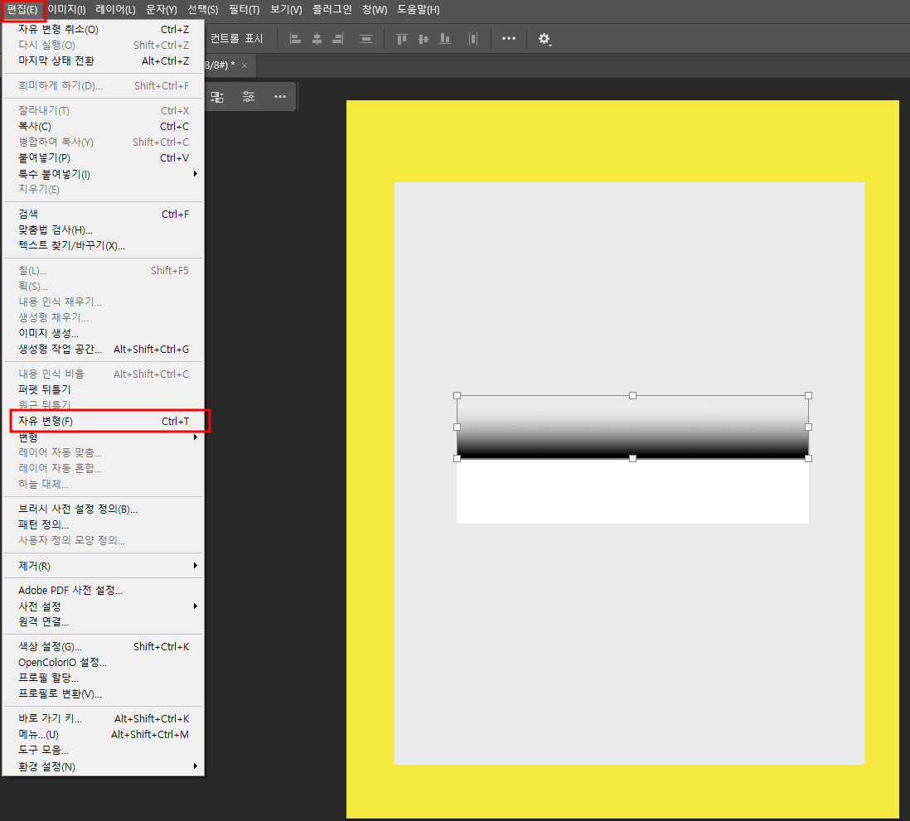Click bottom-center transform handle of gradient box
The width and height of the screenshot is (910, 821).
632,458
